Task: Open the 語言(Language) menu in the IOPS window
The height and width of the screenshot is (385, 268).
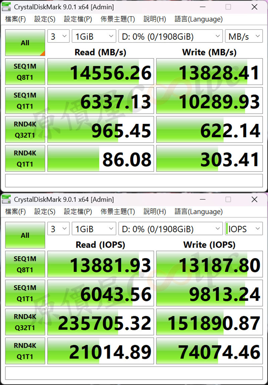Action: pyautogui.click(x=198, y=212)
